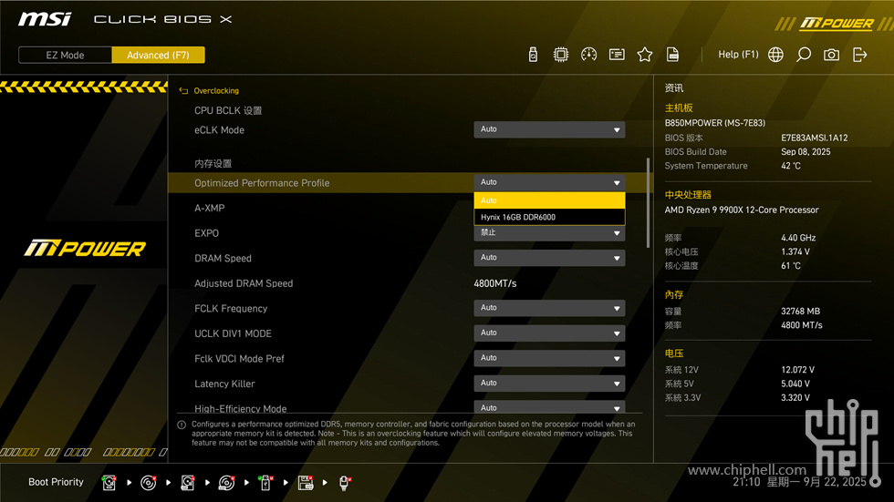
Task: Choose Auto in the open dropdown list
Action: (x=549, y=200)
